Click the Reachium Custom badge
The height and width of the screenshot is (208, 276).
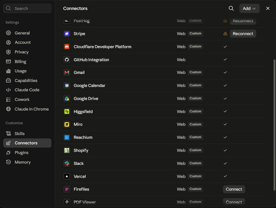point(195,137)
